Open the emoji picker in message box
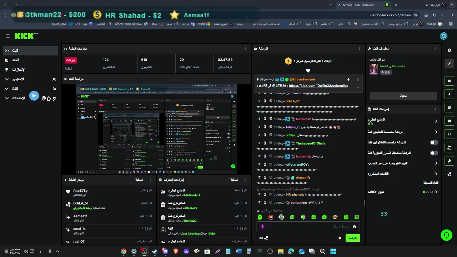The height and width of the screenshot is (257, 457). [x=354, y=227]
